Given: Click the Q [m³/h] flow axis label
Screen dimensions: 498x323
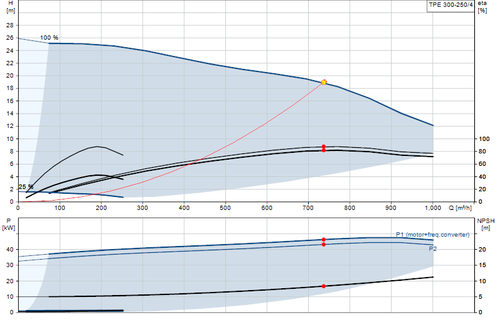Looking at the screenshot, I should click(460, 208).
